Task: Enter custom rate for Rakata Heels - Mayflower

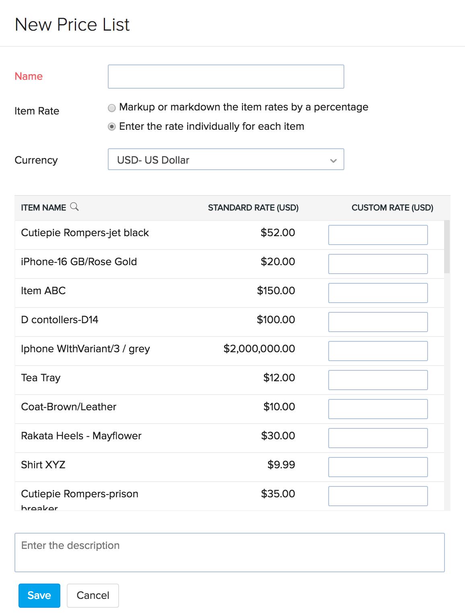Action: click(x=377, y=438)
